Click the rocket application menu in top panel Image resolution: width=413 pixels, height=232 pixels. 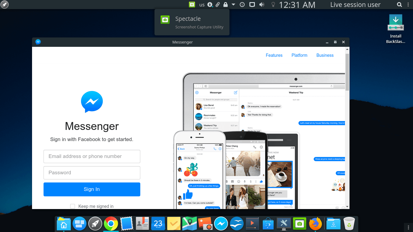click(5, 5)
